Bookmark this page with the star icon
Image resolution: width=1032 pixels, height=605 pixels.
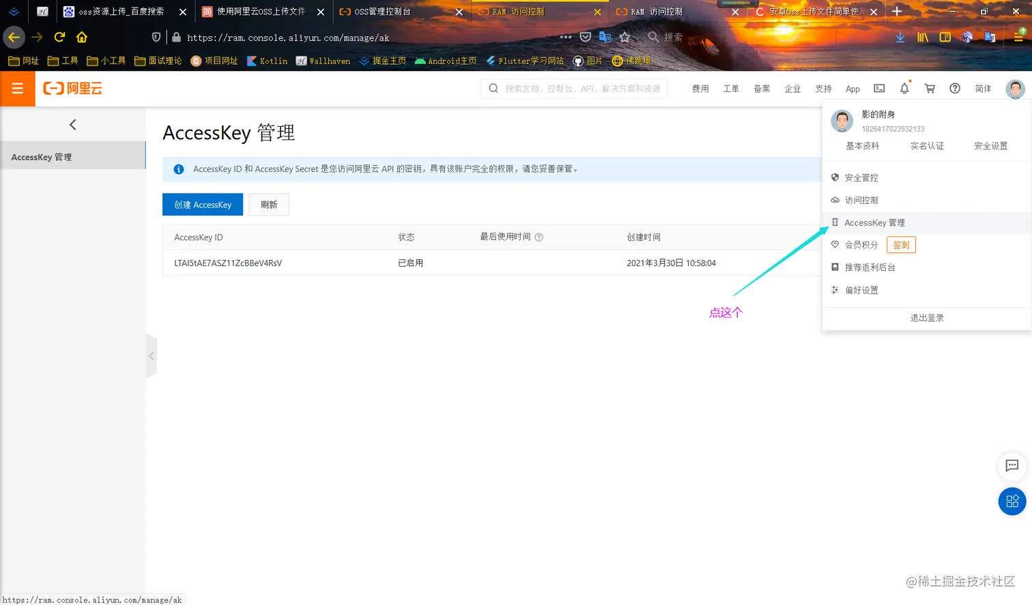tap(625, 38)
